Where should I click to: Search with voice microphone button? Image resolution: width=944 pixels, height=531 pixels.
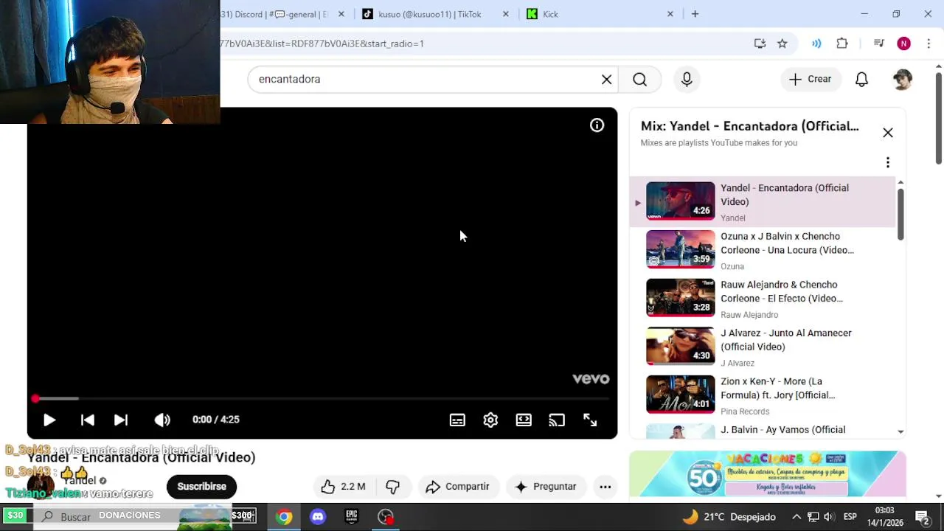[x=687, y=79]
